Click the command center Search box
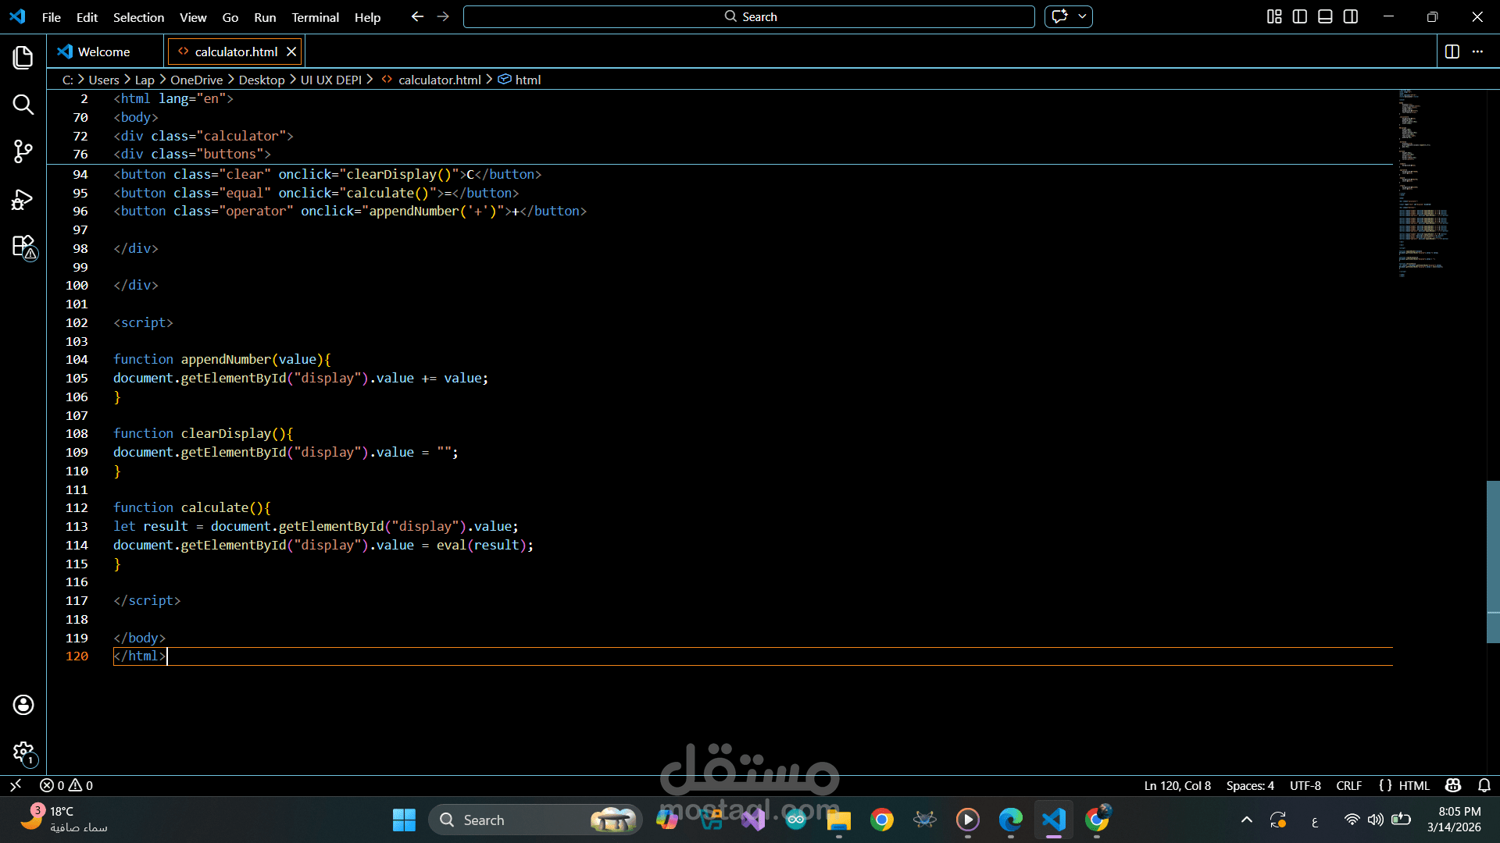This screenshot has width=1500, height=843. 748,16
